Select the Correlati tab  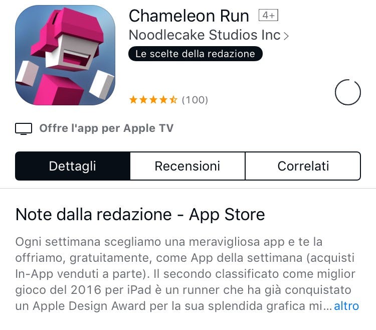click(x=303, y=166)
